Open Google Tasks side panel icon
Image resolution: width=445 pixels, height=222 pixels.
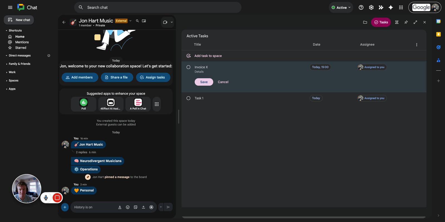(x=438, y=47)
